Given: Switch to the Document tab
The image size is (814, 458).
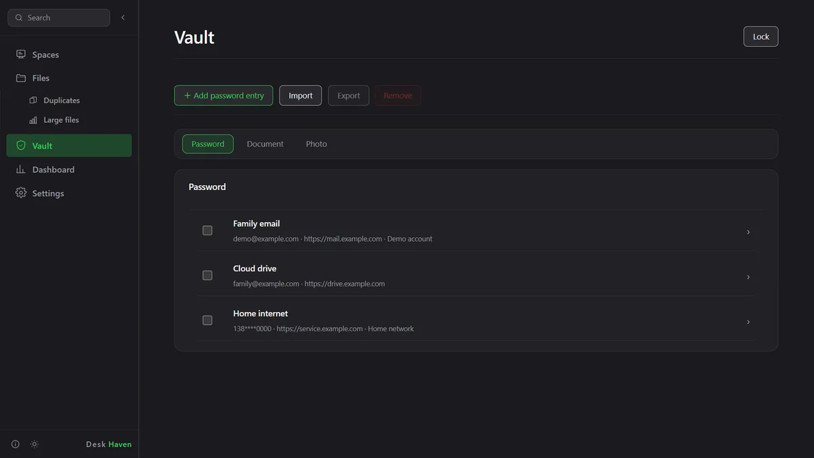Looking at the screenshot, I should 265,144.
